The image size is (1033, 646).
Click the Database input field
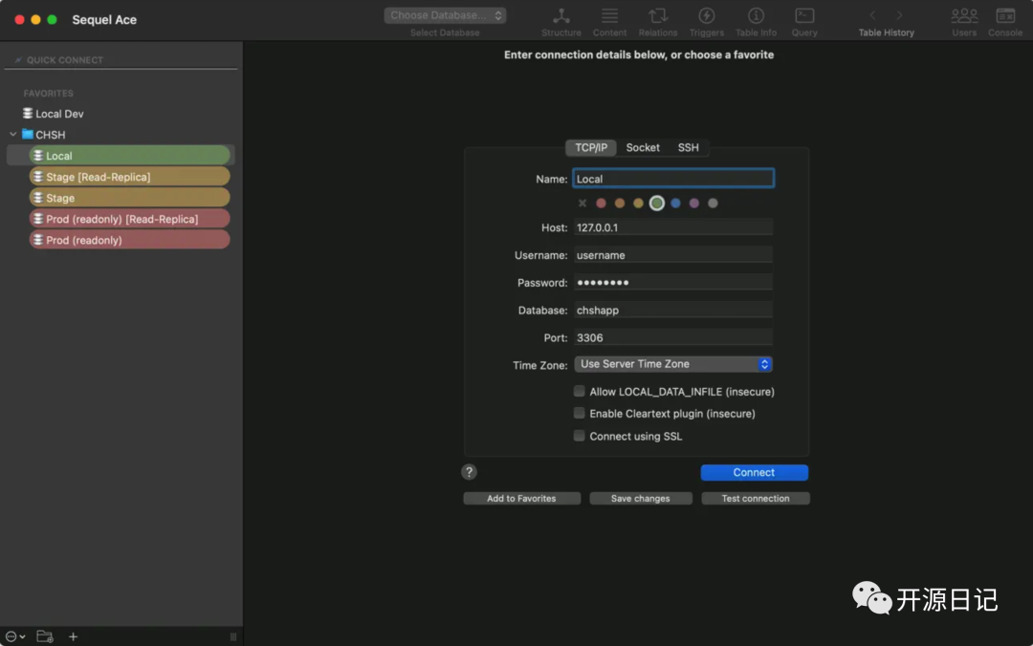(x=672, y=311)
